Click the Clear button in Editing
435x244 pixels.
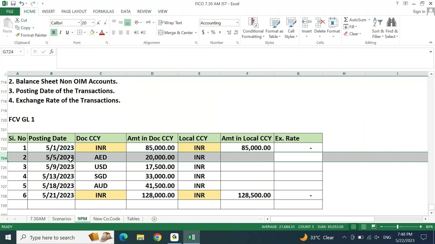[352, 34]
